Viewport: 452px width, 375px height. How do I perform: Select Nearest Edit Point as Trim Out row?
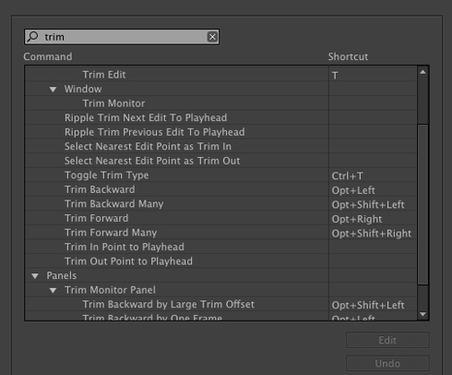tap(152, 161)
